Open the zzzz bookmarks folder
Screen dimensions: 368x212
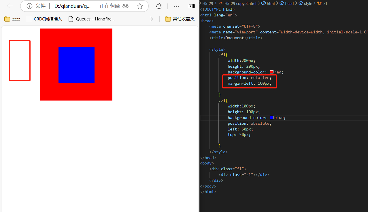tap(12, 19)
